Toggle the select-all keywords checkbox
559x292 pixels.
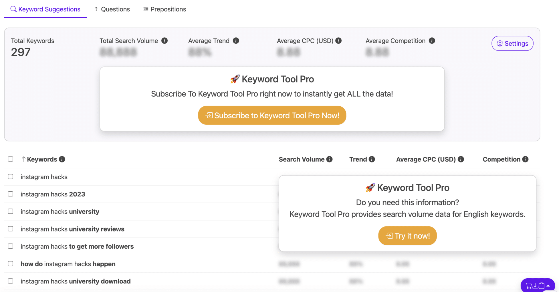pyautogui.click(x=11, y=159)
